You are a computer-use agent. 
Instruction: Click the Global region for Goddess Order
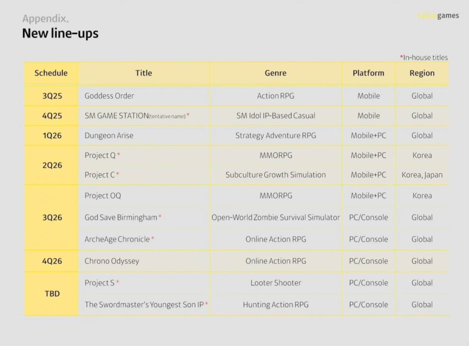(422, 96)
